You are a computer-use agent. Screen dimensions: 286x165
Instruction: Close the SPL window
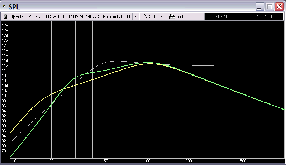pyautogui.click(x=279, y=7)
